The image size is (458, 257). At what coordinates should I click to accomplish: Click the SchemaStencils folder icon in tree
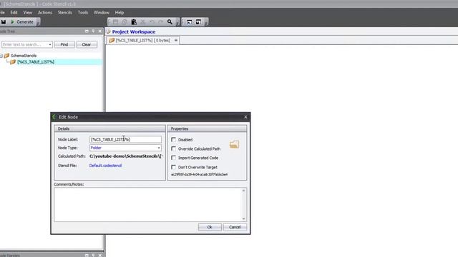[6, 56]
